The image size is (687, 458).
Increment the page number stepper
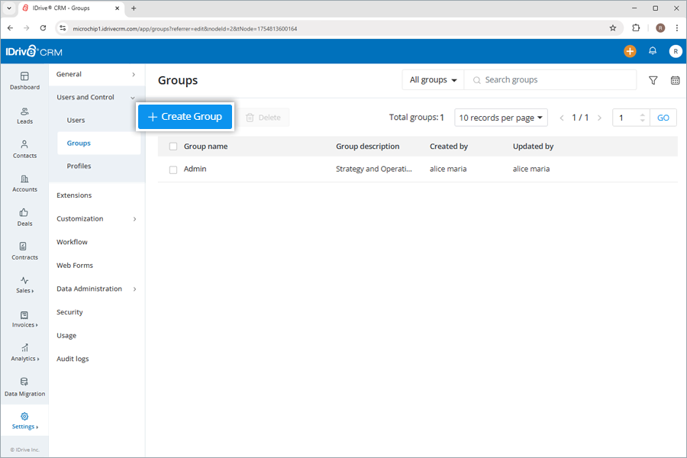pos(641,113)
